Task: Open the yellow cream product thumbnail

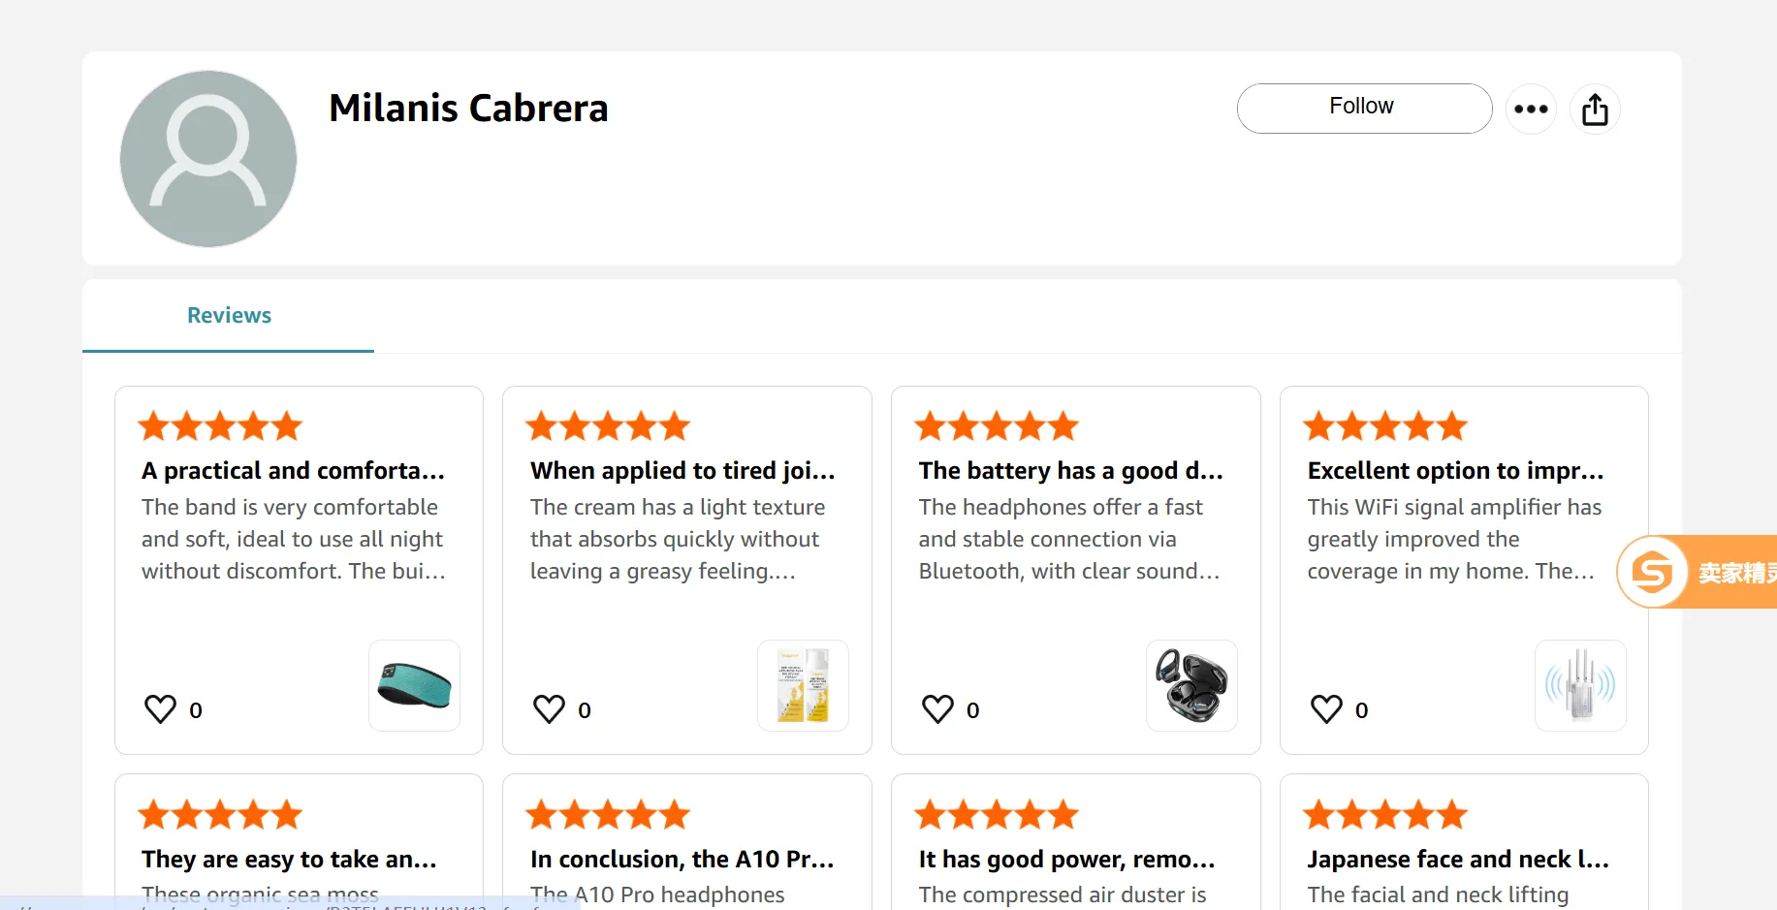Action: point(803,685)
